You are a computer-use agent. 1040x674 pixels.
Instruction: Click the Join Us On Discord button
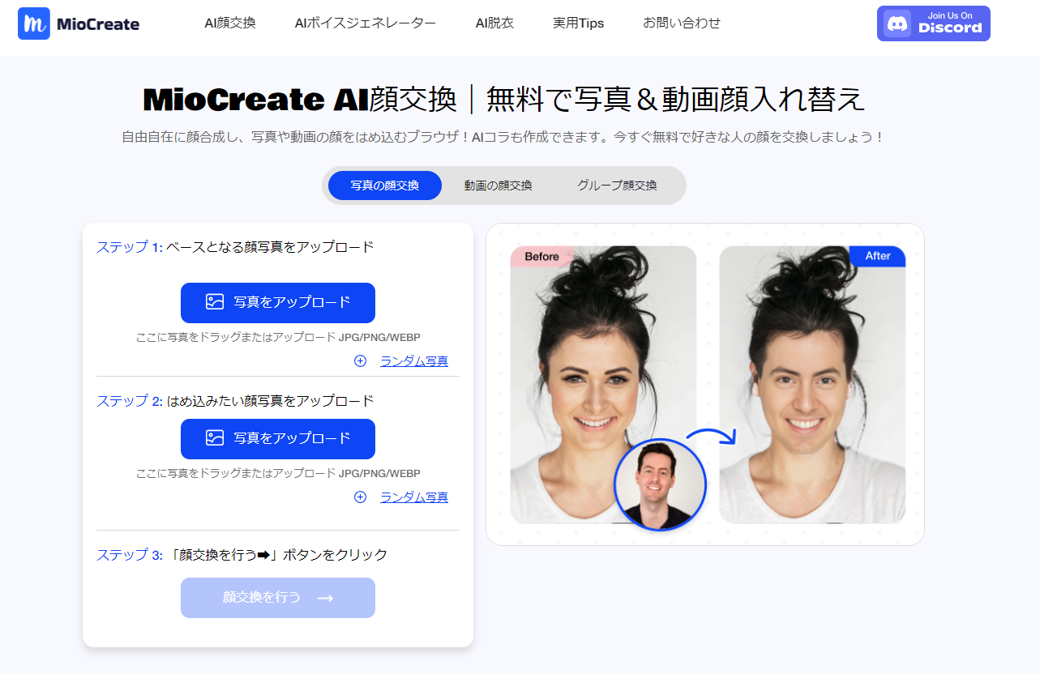pyautogui.click(x=934, y=23)
